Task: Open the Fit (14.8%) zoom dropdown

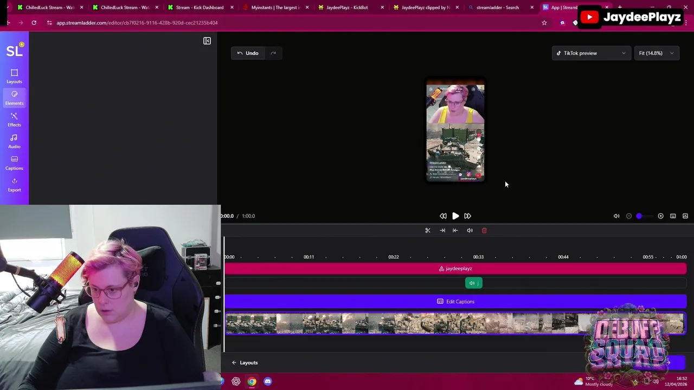Action: [656, 53]
